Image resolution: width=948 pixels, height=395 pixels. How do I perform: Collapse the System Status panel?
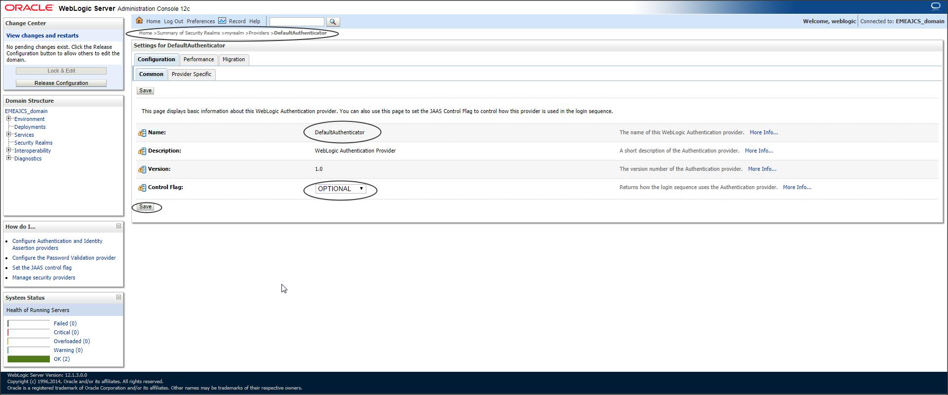[118, 297]
